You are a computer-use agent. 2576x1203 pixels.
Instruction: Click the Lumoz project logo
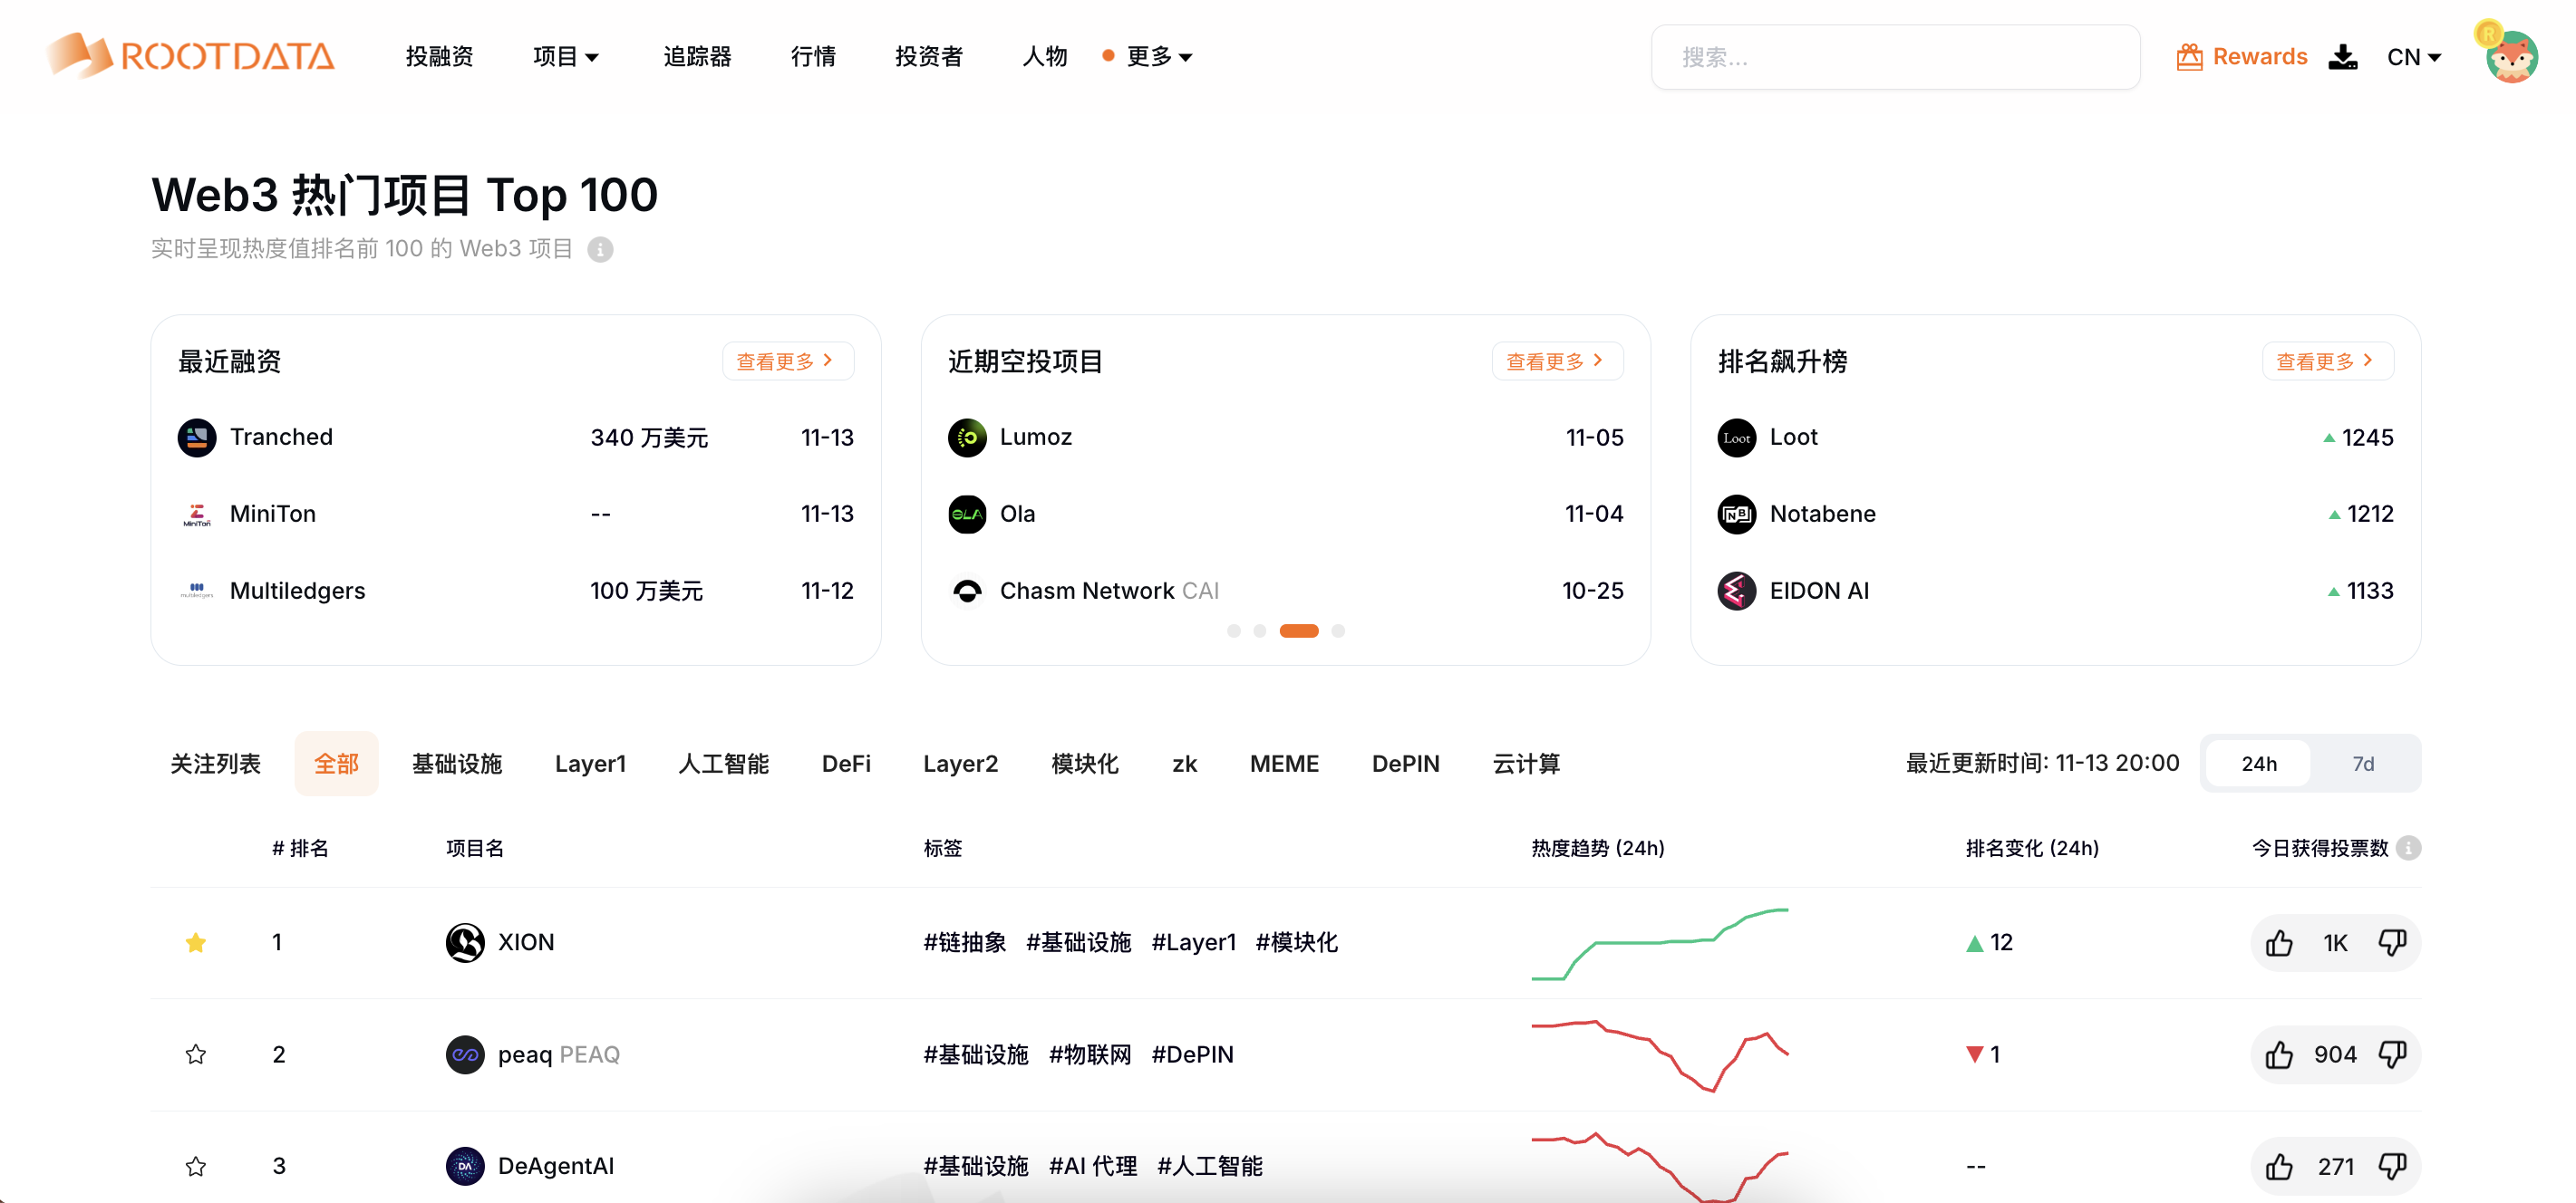pyautogui.click(x=967, y=438)
